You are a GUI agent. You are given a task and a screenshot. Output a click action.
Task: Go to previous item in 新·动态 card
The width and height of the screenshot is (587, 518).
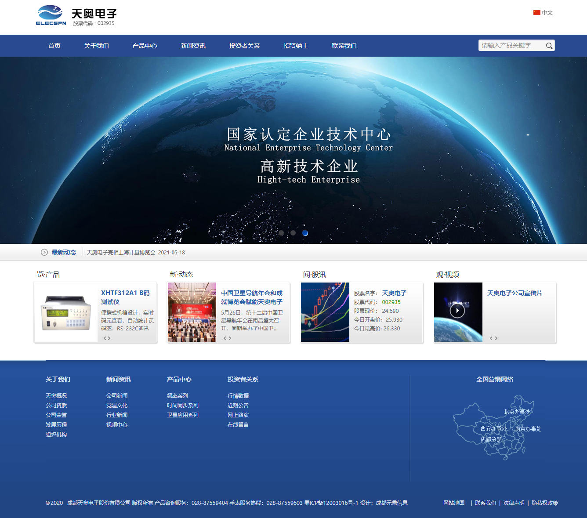(x=225, y=338)
